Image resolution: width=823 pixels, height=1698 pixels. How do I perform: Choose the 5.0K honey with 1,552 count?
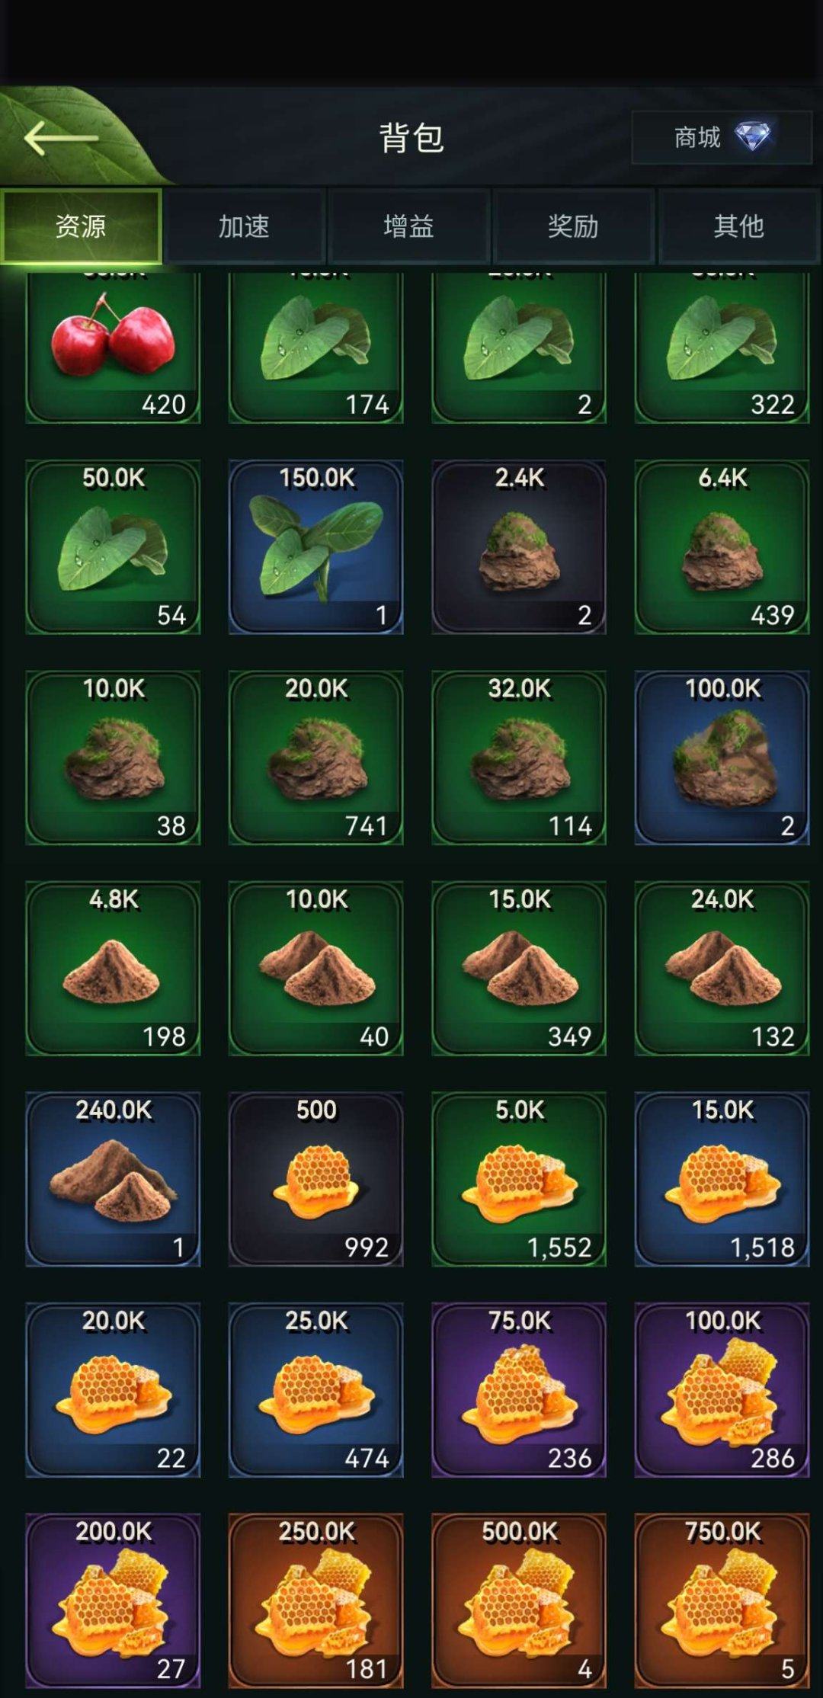519,1179
